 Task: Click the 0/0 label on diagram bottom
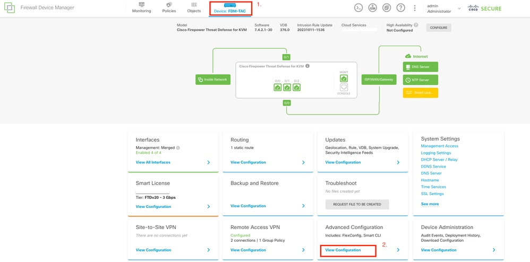click(x=287, y=103)
